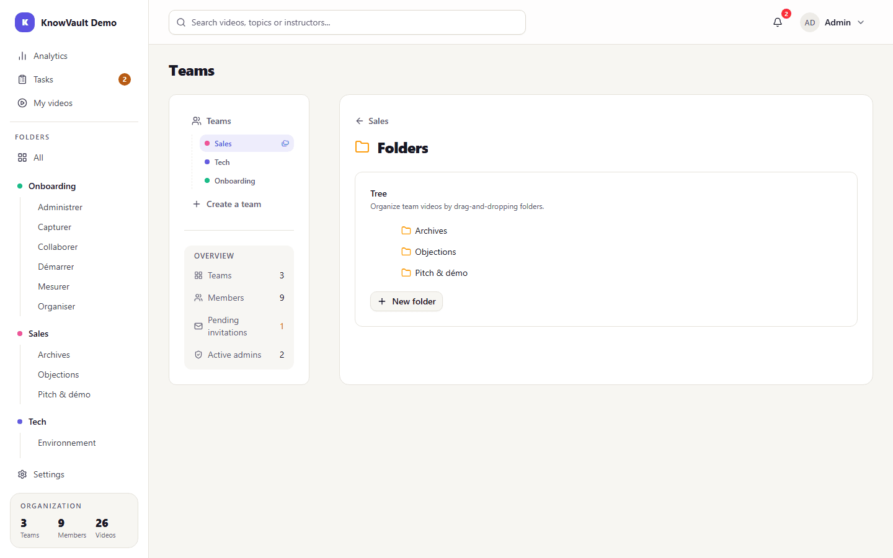
Task: Focus the search videos input field
Action: pyautogui.click(x=347, y=22)
